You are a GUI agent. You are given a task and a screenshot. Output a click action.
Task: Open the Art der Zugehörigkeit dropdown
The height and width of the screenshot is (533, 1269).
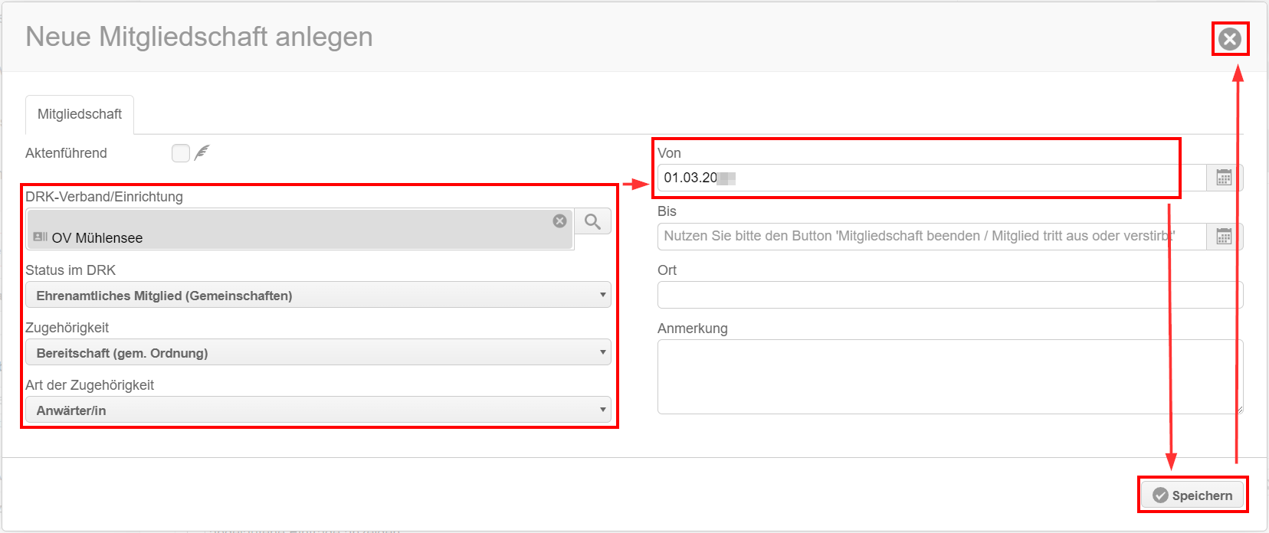coord(318,410)
